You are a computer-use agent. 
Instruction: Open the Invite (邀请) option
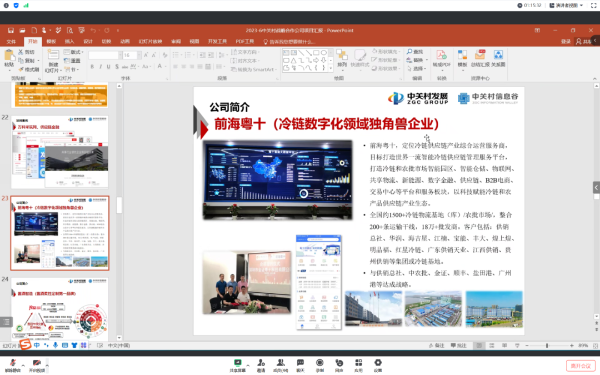[x=261, y=366]
